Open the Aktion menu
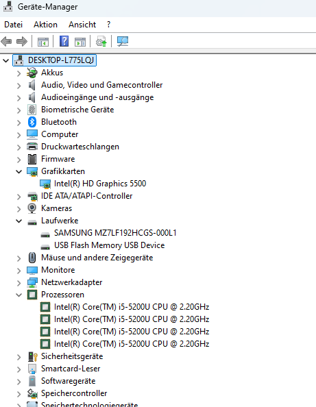Viewport: 316px width, 407px height. [x=45, y=25]
